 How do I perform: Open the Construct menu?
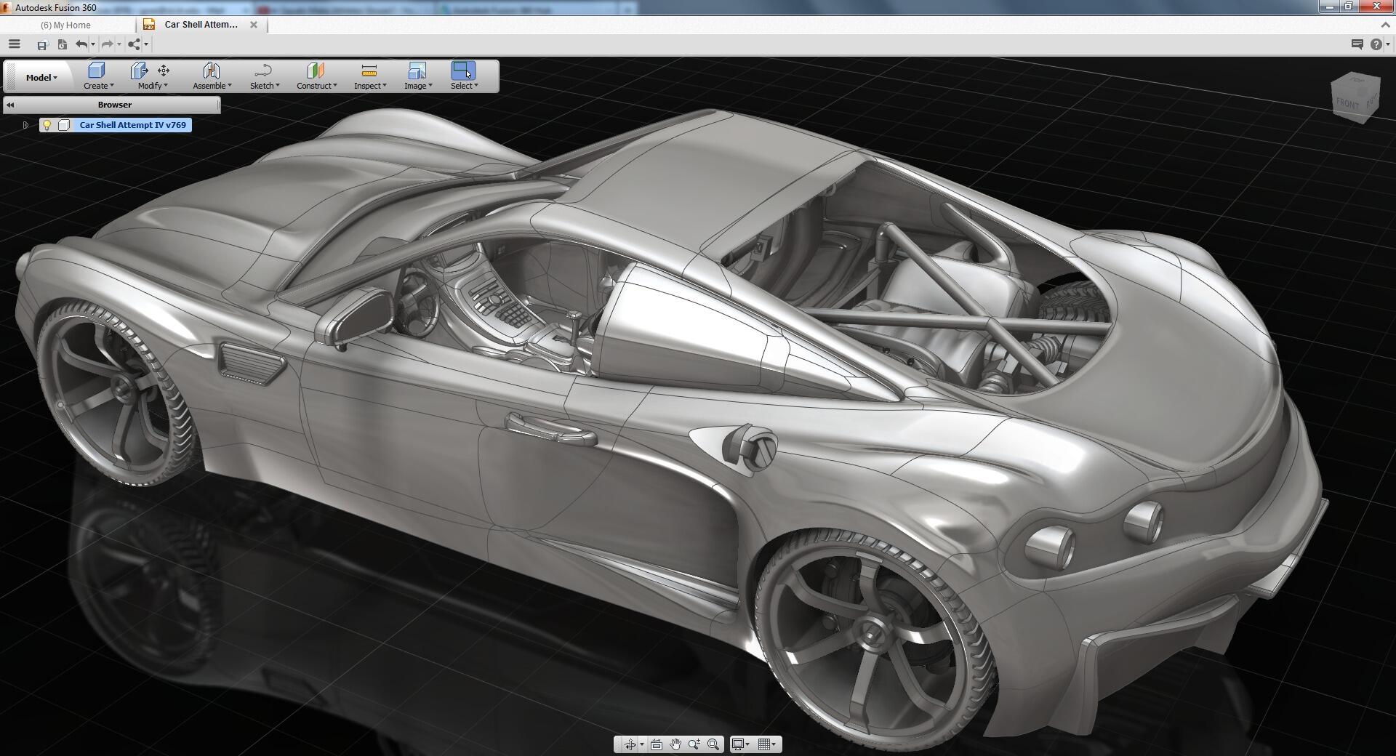point(317,86)
